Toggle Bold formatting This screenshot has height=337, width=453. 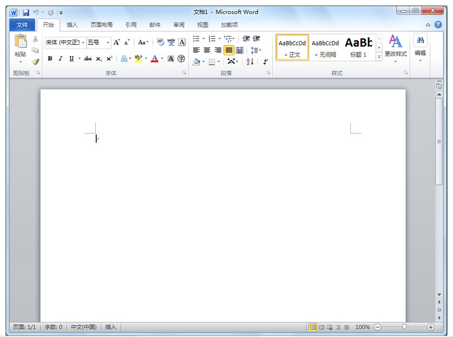point(50,59)
